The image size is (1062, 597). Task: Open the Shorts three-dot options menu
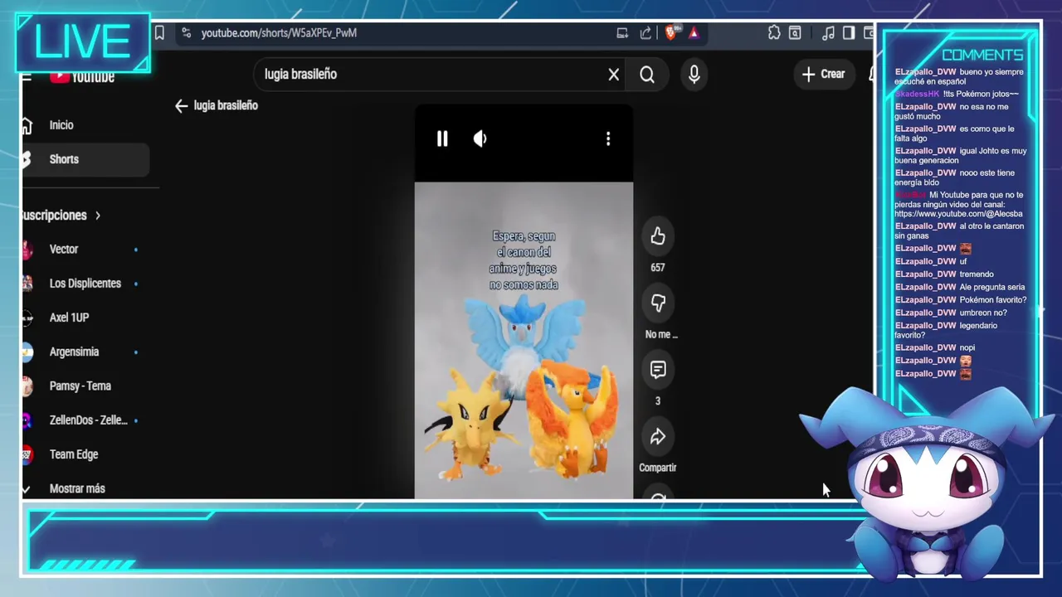tap(608, 139)
